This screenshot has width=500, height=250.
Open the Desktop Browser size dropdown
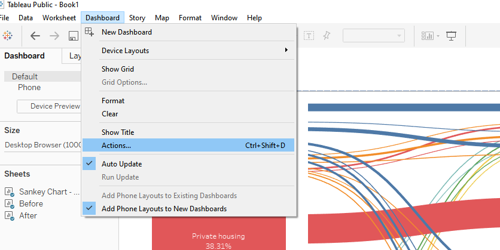(43, 145)
